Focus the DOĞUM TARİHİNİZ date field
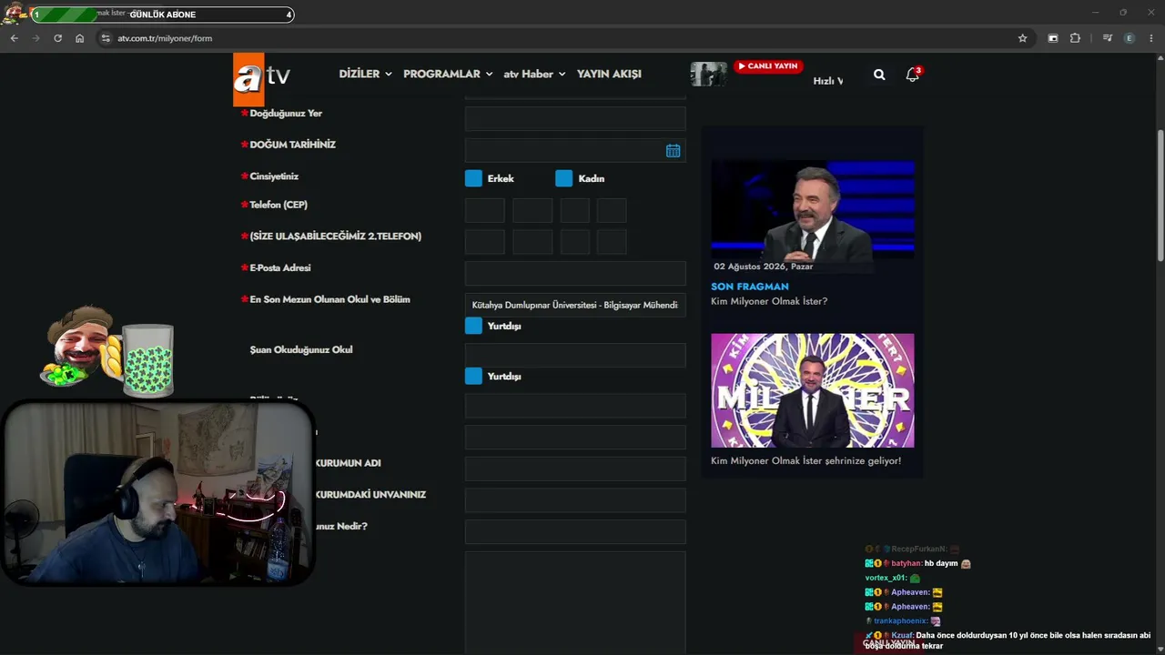Screen dimensions: 1165x655 coord(575,151)
